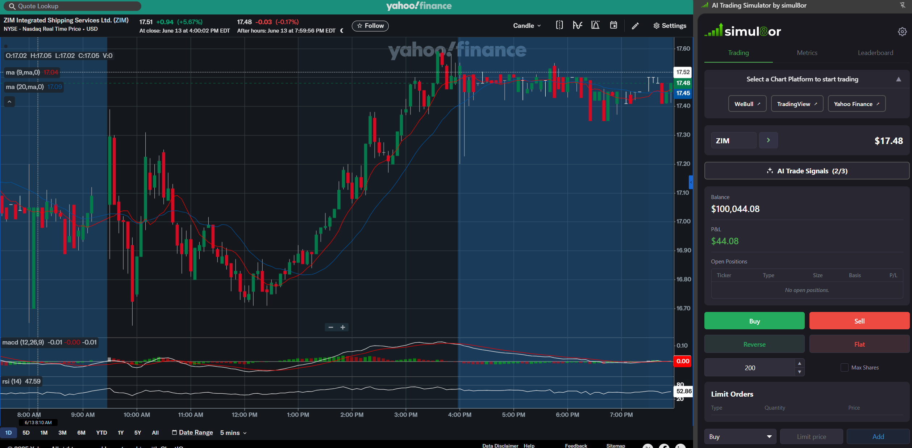This screenshot has width=912, height=448.
Task: Increase share quantity with up arrow
Action: tap(800, 363)
